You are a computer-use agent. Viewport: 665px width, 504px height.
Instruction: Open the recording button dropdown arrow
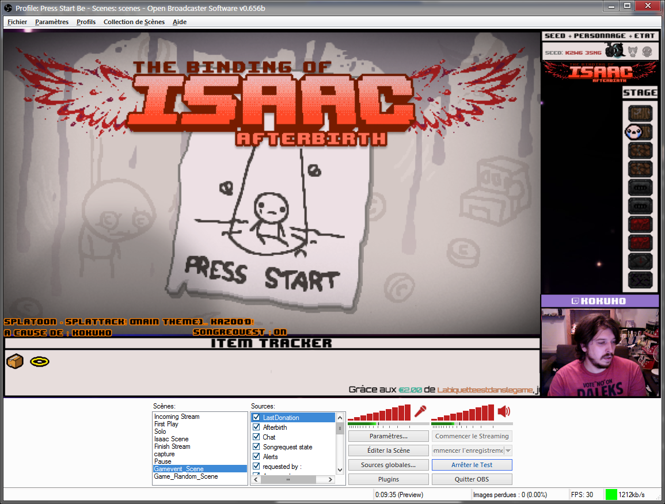tap(508, 450)
